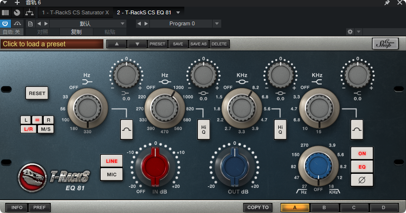Viewport: 406px width, 213px height.
Task: Click the 复制 copy button
Action: pyautogui.click(x=76, y=32)
